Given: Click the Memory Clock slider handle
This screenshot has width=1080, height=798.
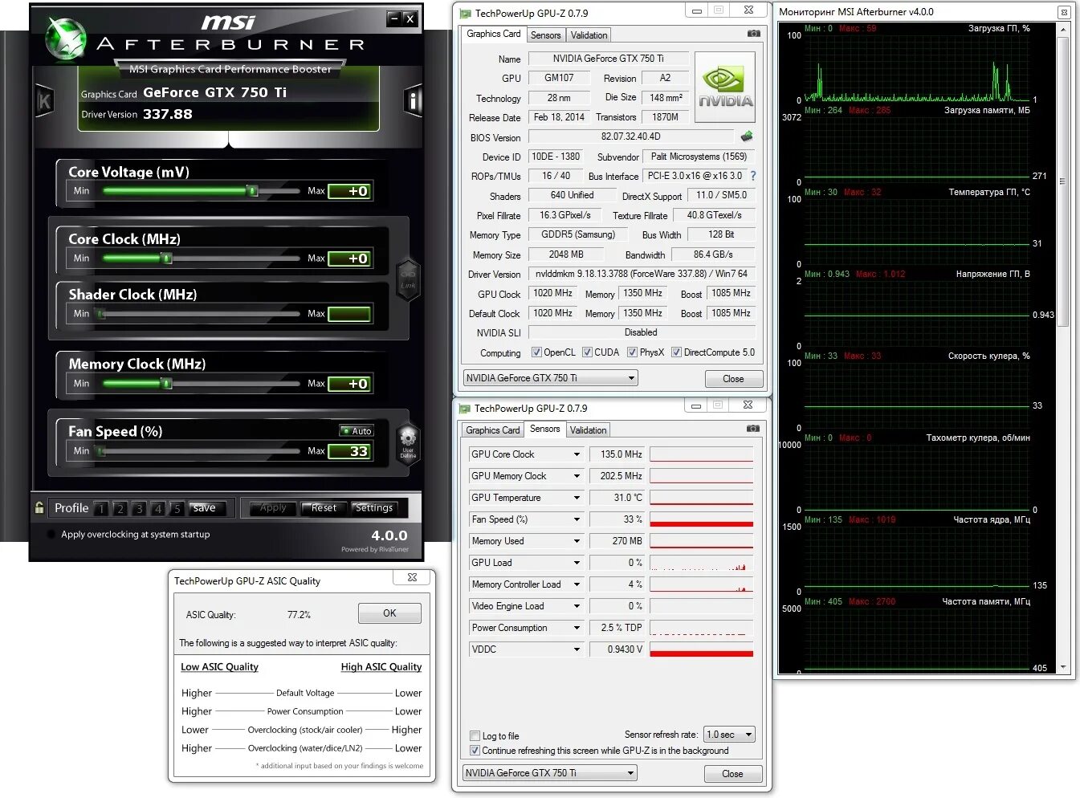Looking at the screenshot, I should point(166,384).
